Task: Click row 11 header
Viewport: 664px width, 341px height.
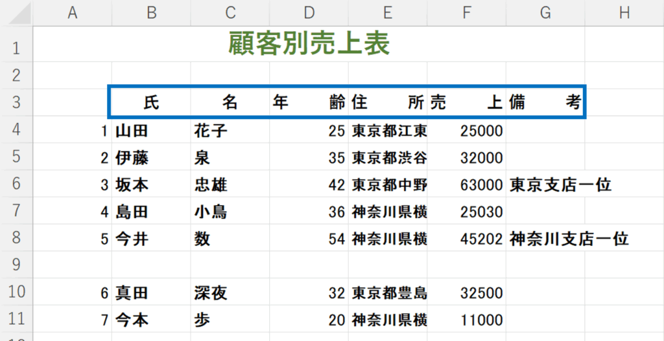Action: [x=16, y=319]
